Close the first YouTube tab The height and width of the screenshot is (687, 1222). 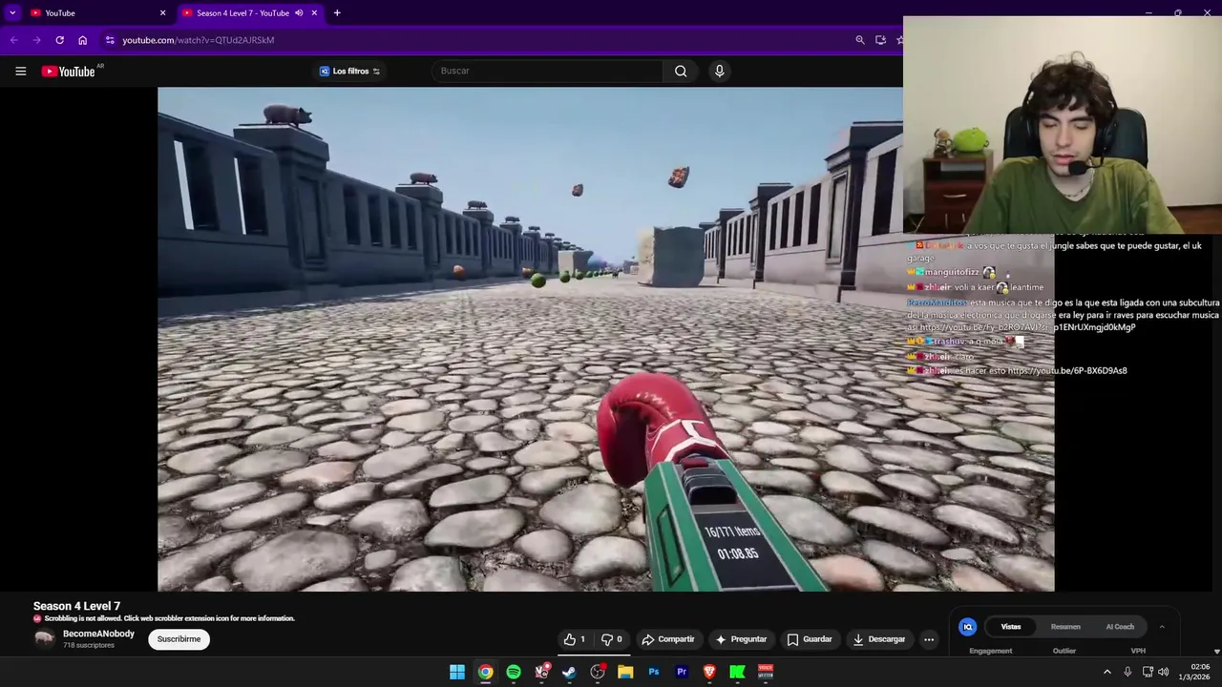click(162, 13)
